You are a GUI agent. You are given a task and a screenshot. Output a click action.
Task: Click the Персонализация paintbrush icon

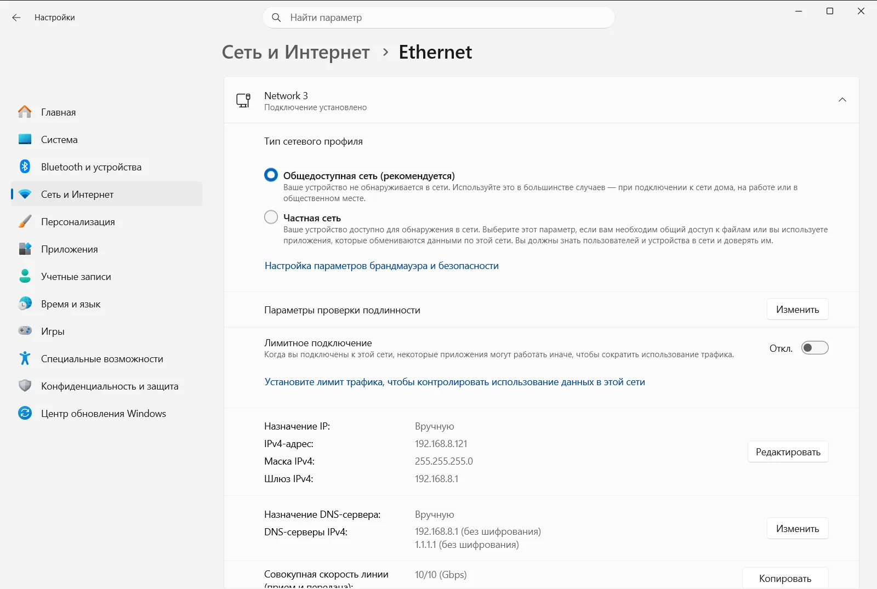click(25, 221)
